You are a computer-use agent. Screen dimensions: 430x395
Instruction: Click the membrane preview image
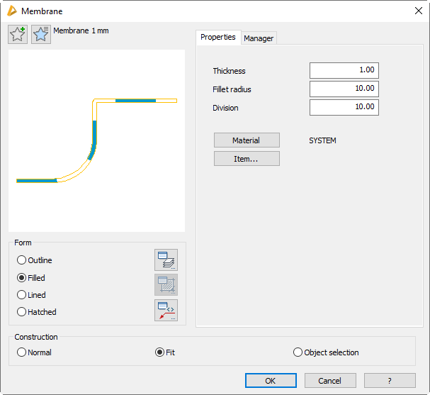click(x=96, y=140)
